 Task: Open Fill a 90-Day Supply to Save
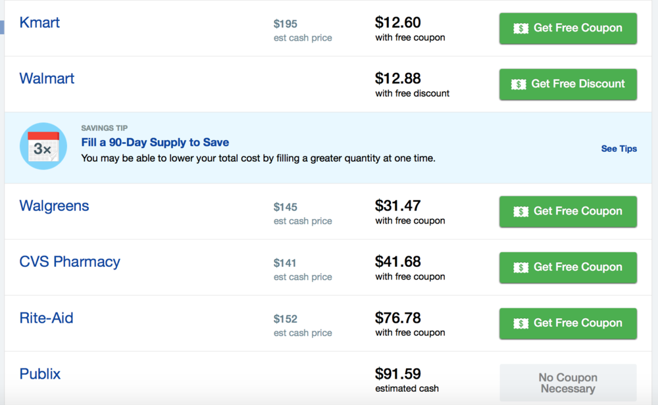pos(155,143)
